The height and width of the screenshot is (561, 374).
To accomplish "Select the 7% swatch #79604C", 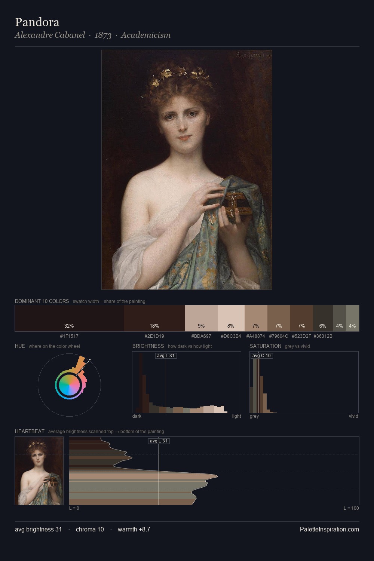I will pyautogui.click(x=279, y=318).
